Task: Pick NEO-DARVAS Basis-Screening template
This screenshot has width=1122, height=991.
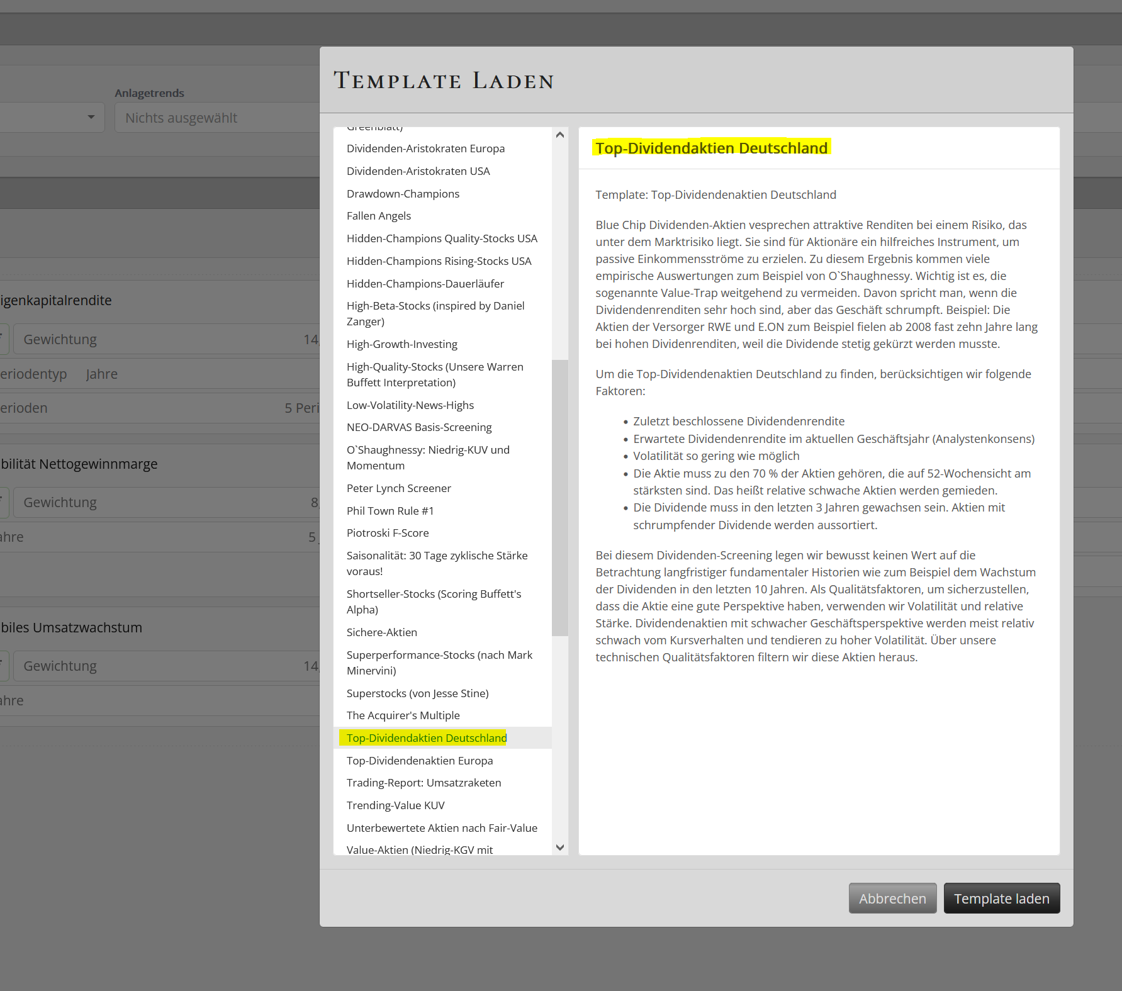Action: point(418,427)
